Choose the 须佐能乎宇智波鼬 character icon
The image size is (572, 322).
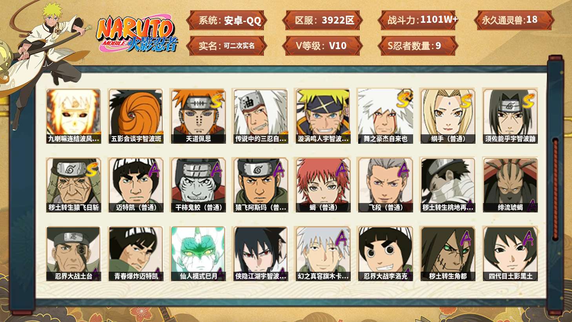pos(510,116)
